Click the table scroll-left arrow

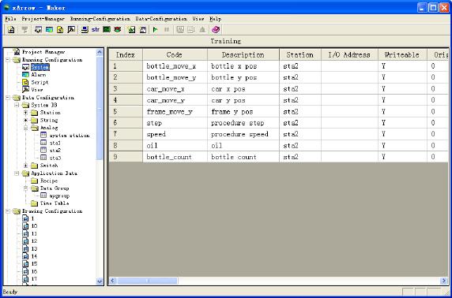[113, 281]
